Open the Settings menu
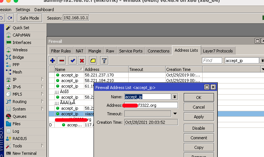 coord(23,10)
